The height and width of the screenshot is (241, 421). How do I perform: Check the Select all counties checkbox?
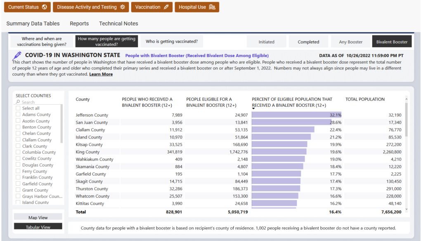click(18, 108)
